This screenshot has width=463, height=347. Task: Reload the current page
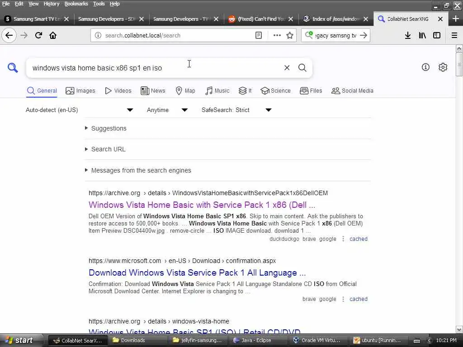(38, 35)
